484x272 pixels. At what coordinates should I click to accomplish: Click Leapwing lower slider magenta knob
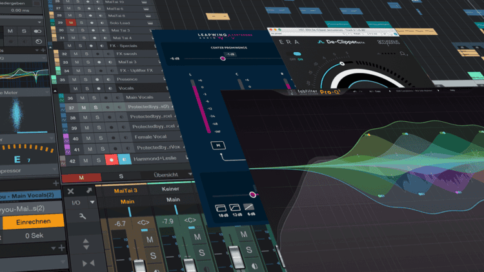coord(252,194)
